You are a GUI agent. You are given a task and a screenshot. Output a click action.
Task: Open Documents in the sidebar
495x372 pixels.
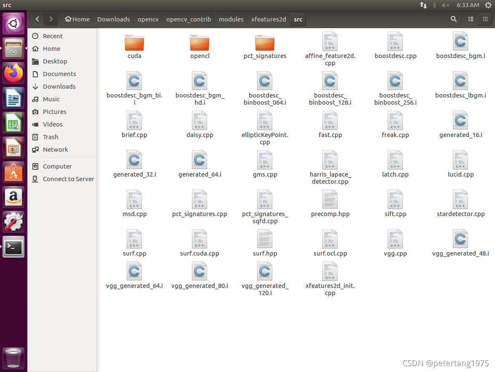(x=62, y=74)
